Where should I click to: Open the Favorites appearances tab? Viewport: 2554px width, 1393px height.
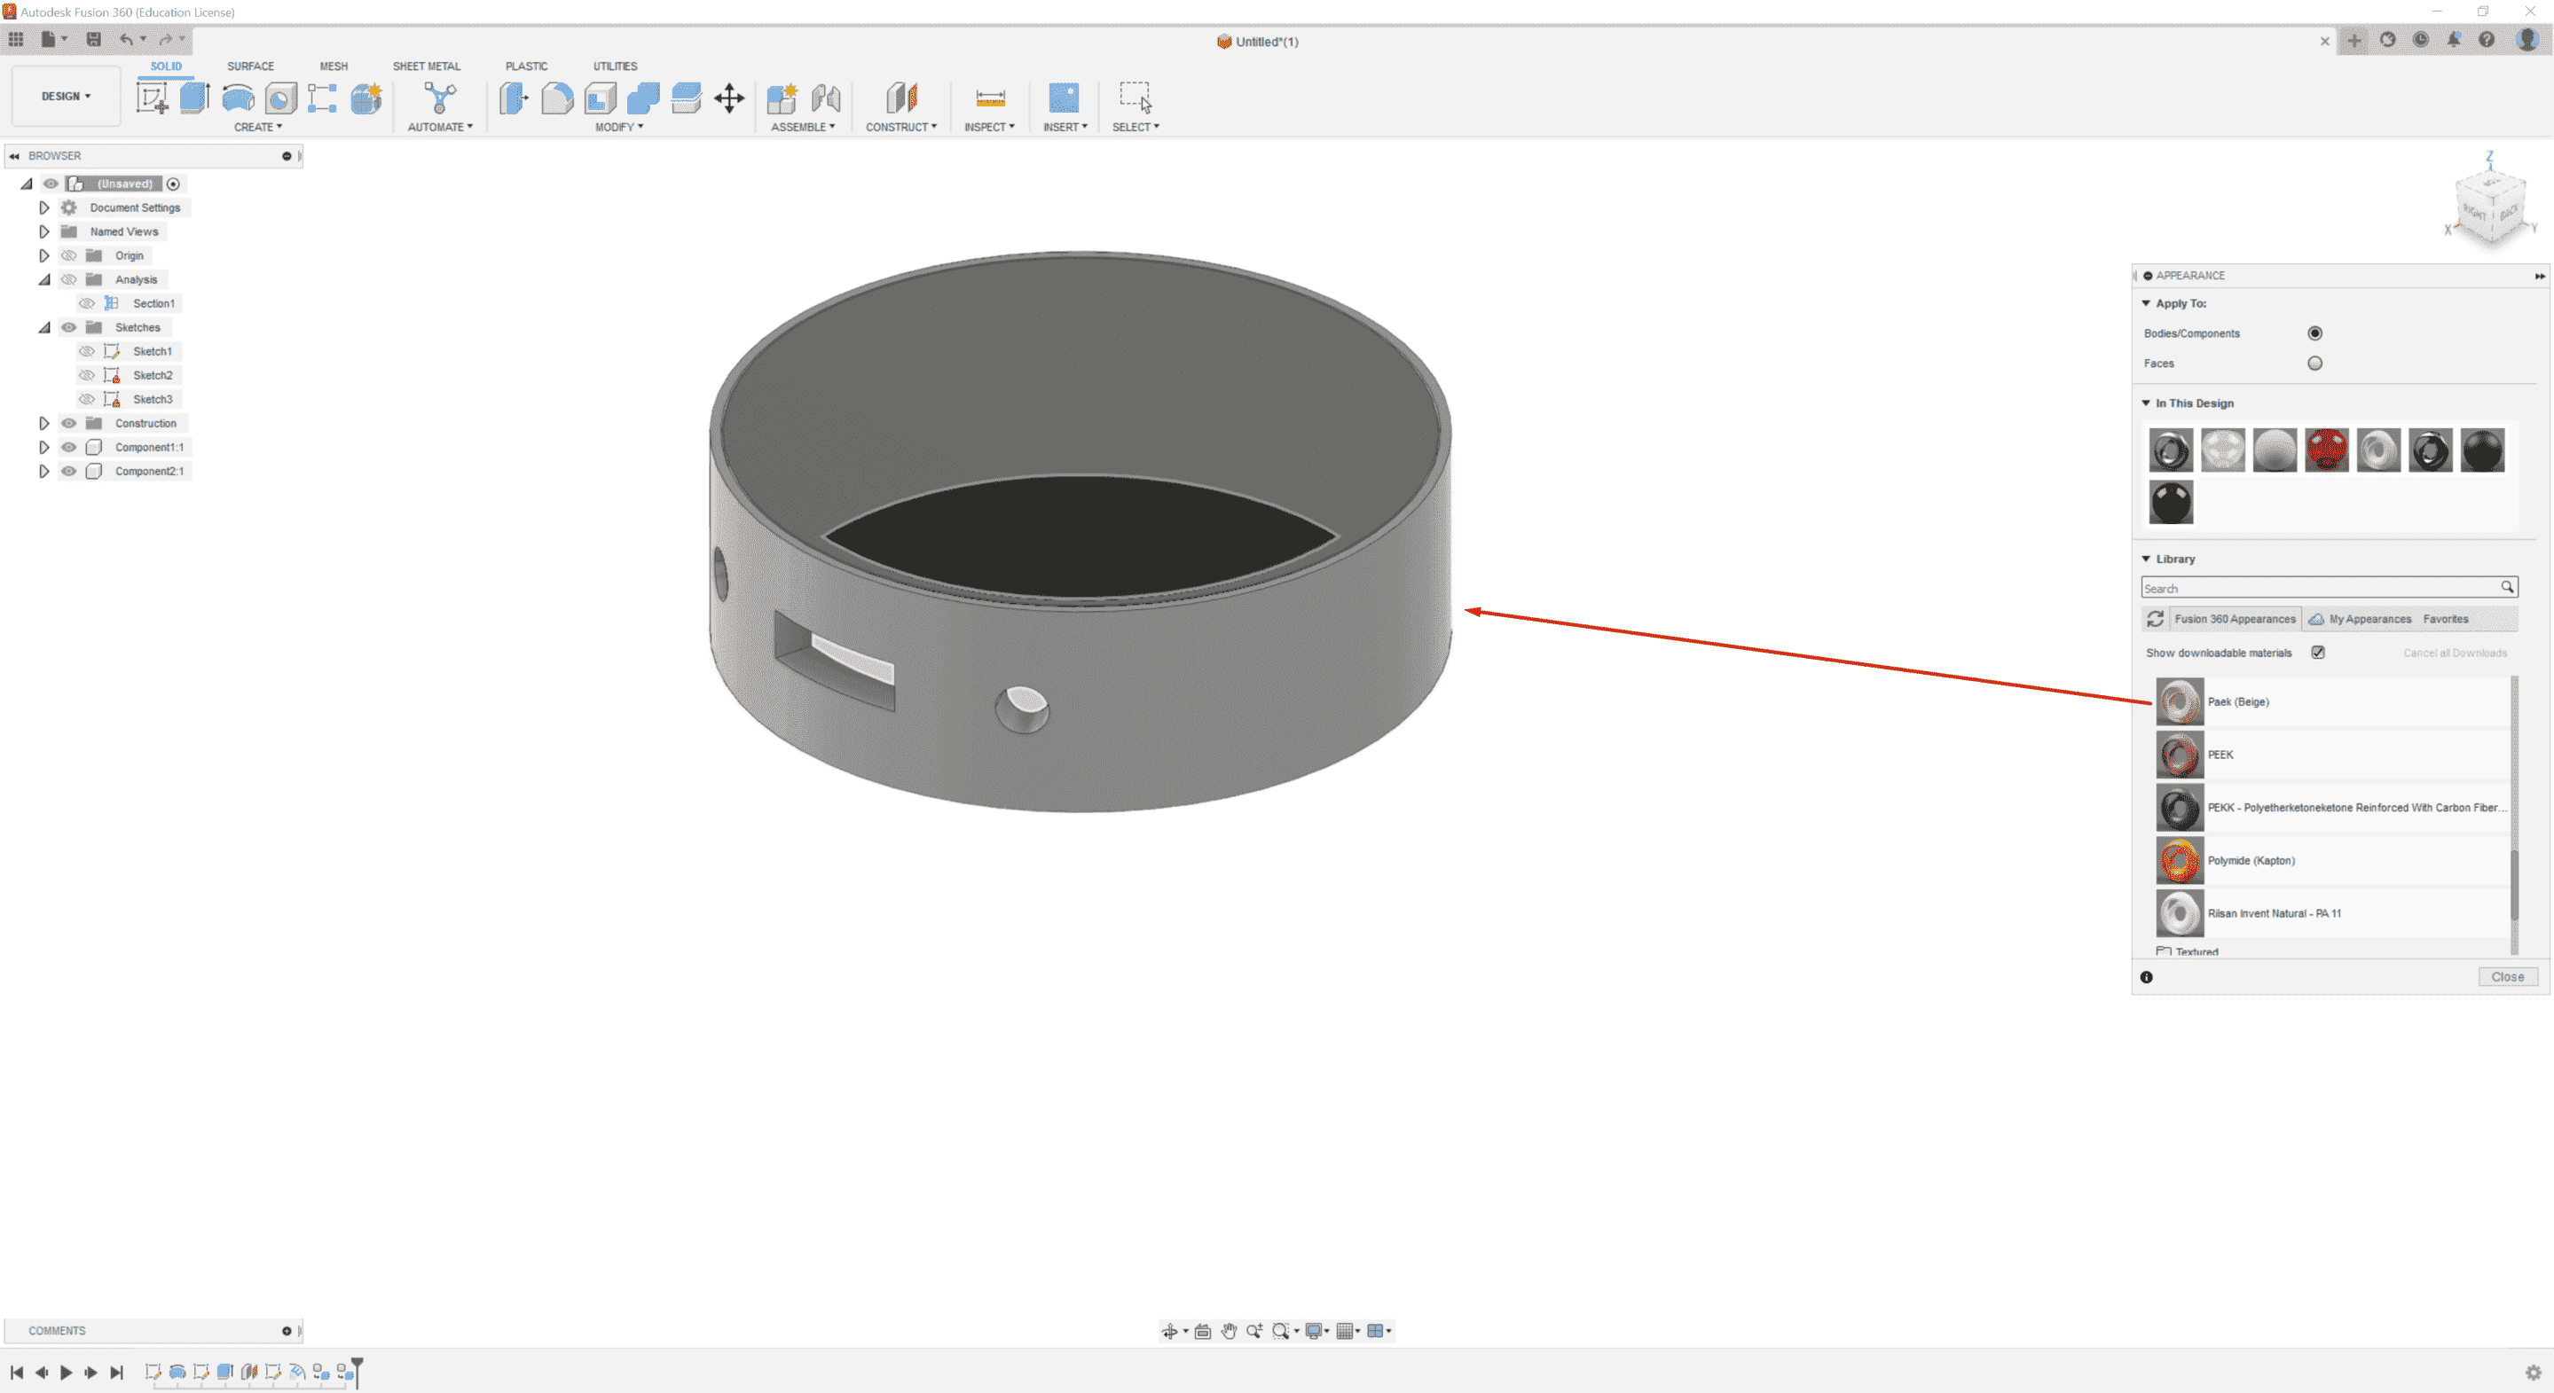click(2446, 619)
